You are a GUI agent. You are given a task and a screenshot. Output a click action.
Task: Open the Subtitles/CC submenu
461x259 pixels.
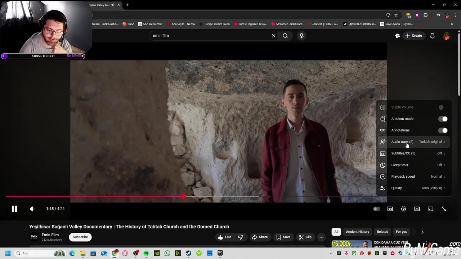click(413, 153)
